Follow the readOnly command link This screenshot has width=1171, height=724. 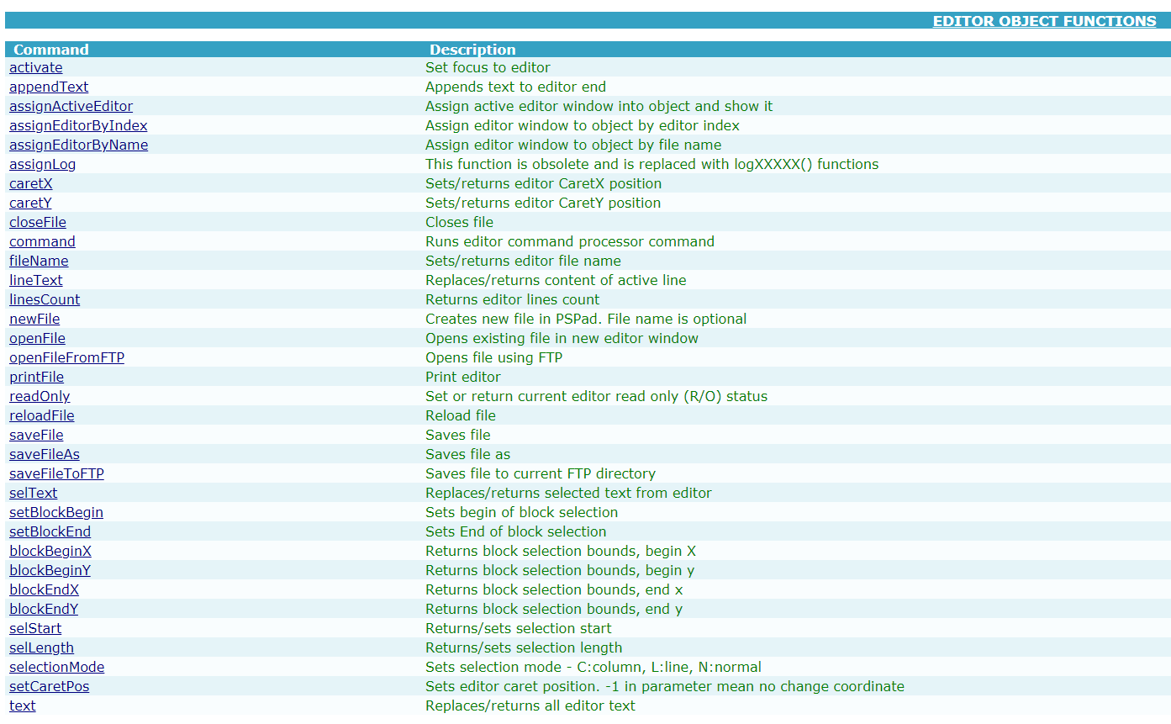pyautogui.click(x=40, y=396)
